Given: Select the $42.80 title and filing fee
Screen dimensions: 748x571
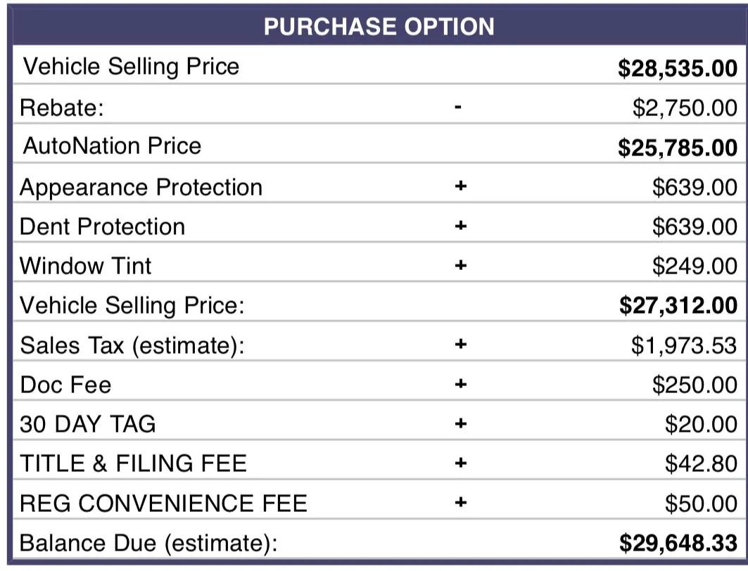Looking at the screenshot, I should pyautogui.click(x=701, y=463).
